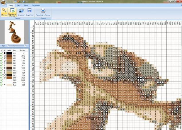Click the Код column header
Image resolution: width=182 pixels, height=130 pixels.
(x=14, y=51)
